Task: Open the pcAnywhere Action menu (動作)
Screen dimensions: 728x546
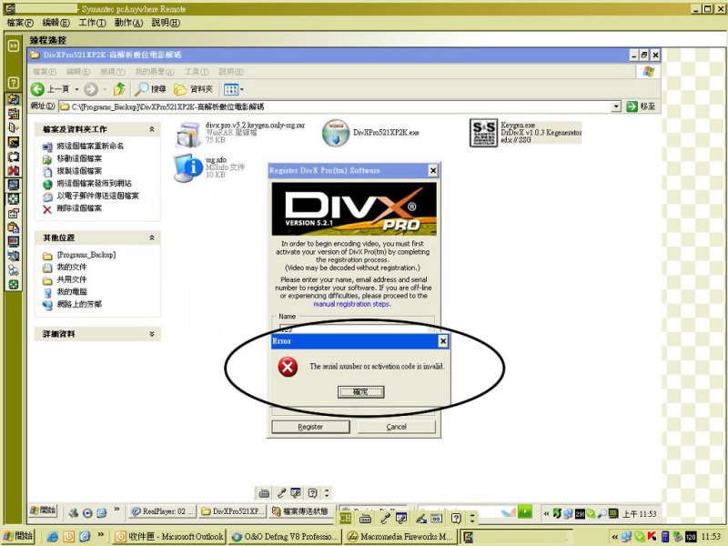Action: point(128,23)
